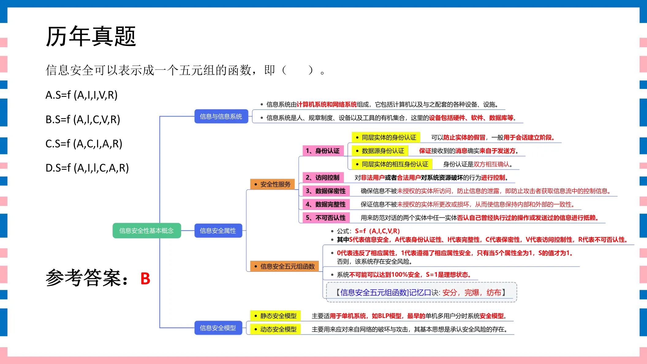The height and width of the screenshot is (364, 647).
Task: Click the line 信息系统是人、规章制度、设备
Action: [391, 118]
